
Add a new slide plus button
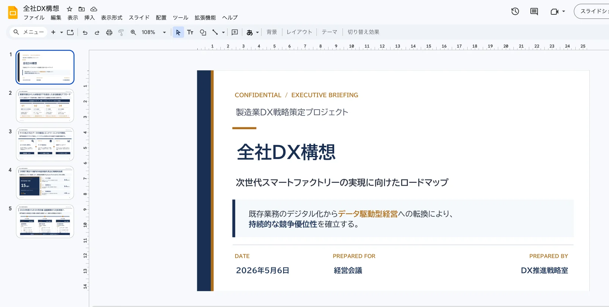[x=53, y=32]
